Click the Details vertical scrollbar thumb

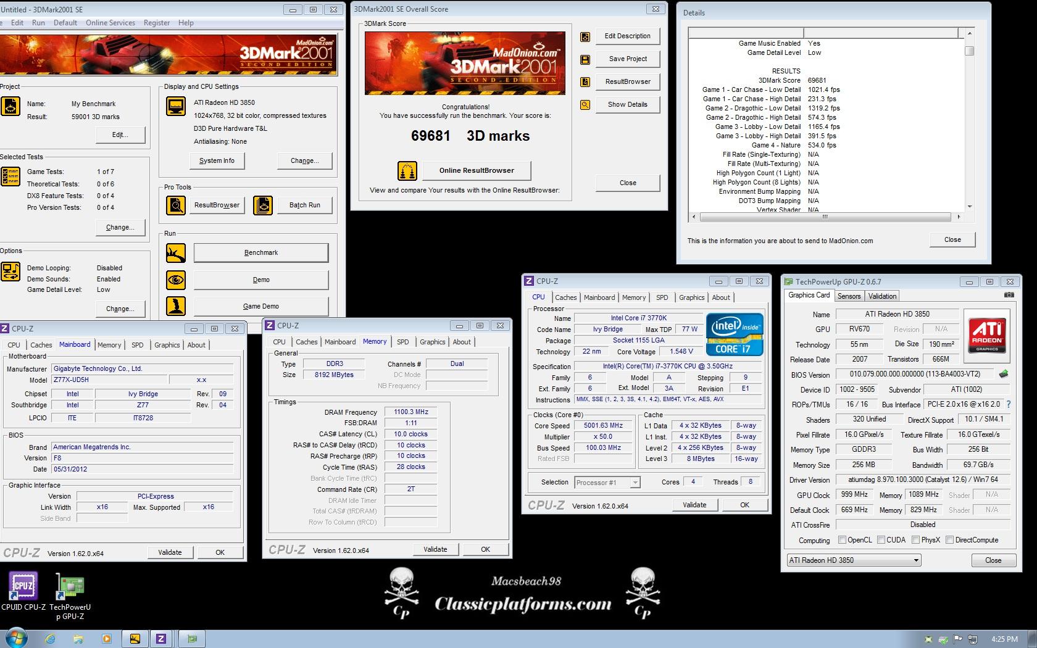tap(969, 51)
